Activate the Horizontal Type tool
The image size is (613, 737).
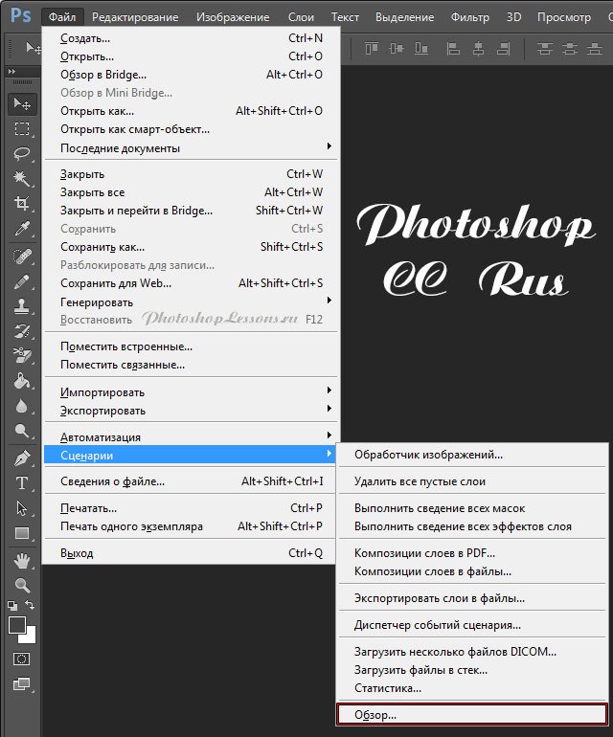pyautogui.click(x=22, y=483)
